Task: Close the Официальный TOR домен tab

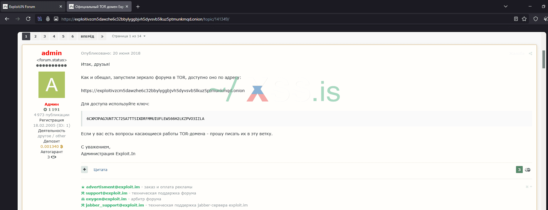Action: point(127,6)
